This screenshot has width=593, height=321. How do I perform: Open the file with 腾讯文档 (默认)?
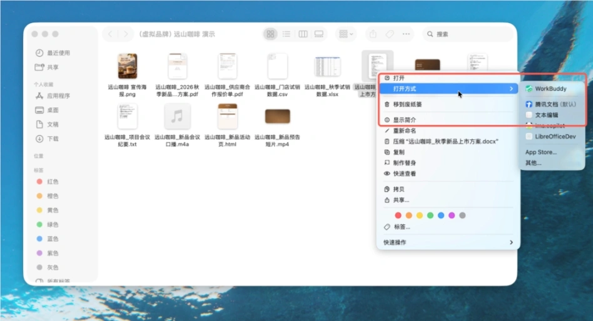552,104
